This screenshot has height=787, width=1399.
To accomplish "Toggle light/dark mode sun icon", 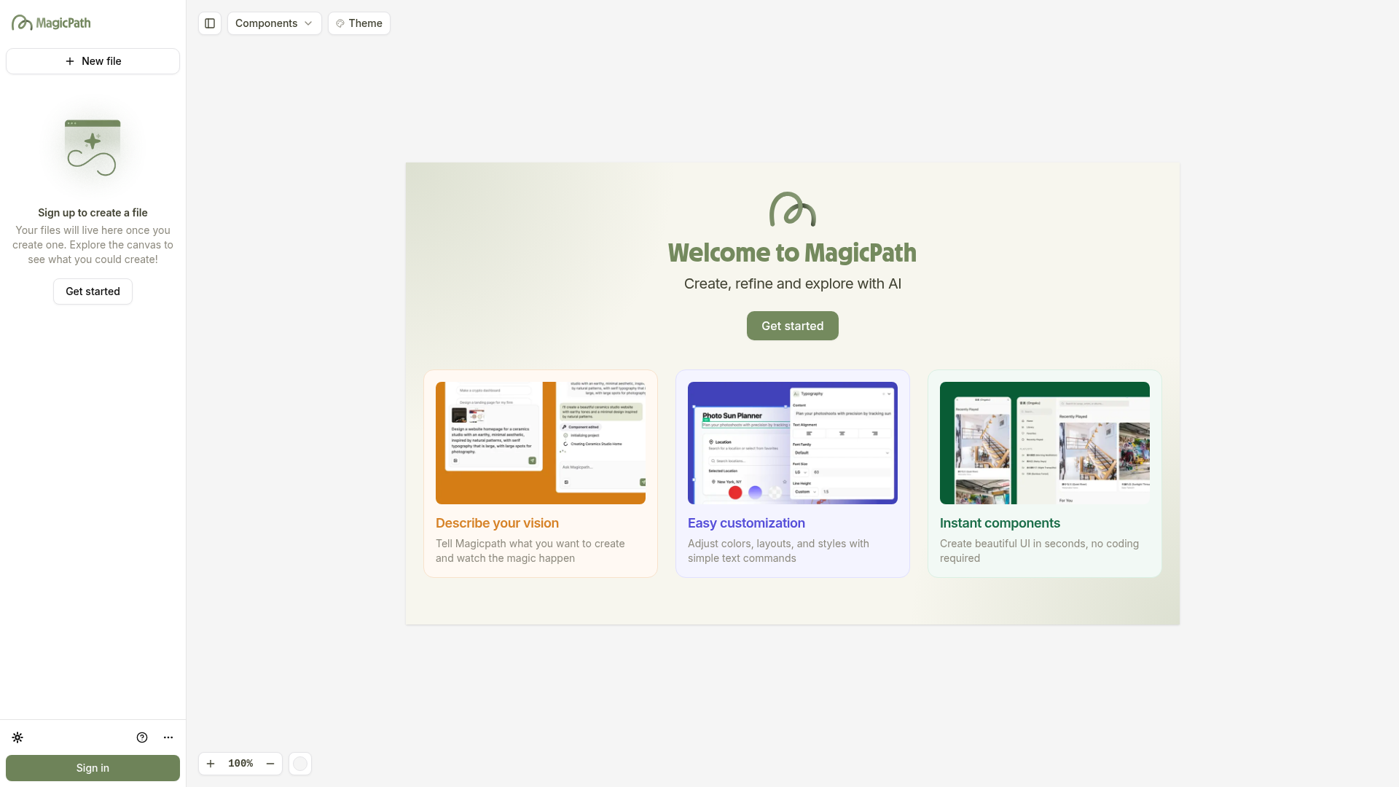I will [17, 737].
